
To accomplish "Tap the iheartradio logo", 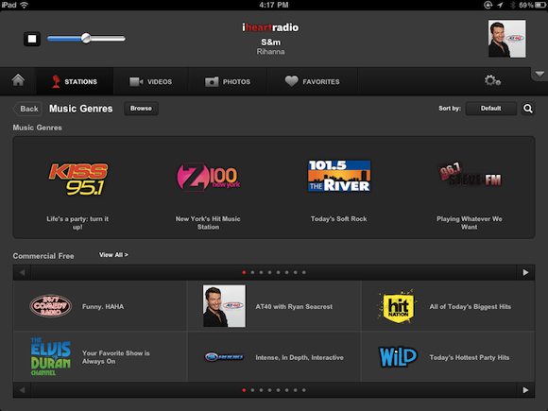I will (x=270, y=27).
